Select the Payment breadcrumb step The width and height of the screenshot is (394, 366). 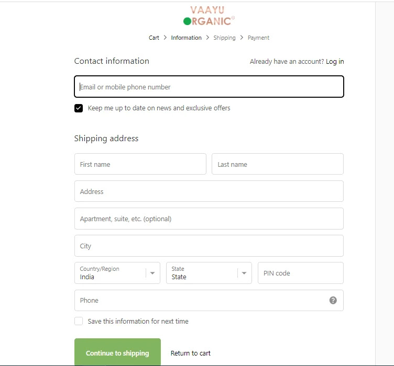[258, 38]
